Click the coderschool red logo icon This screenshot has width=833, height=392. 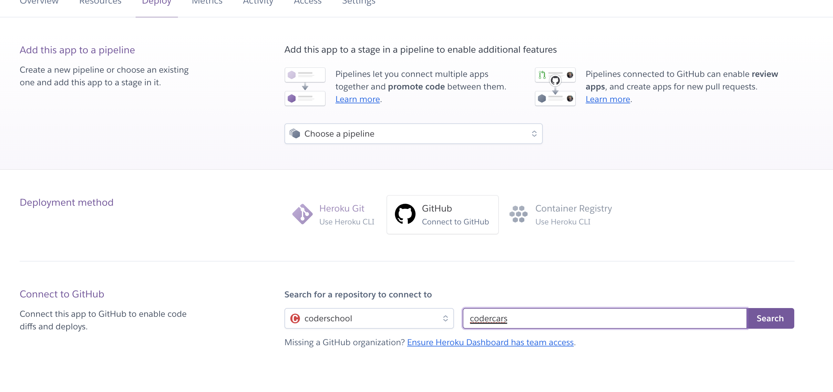(x=295, y=318)
